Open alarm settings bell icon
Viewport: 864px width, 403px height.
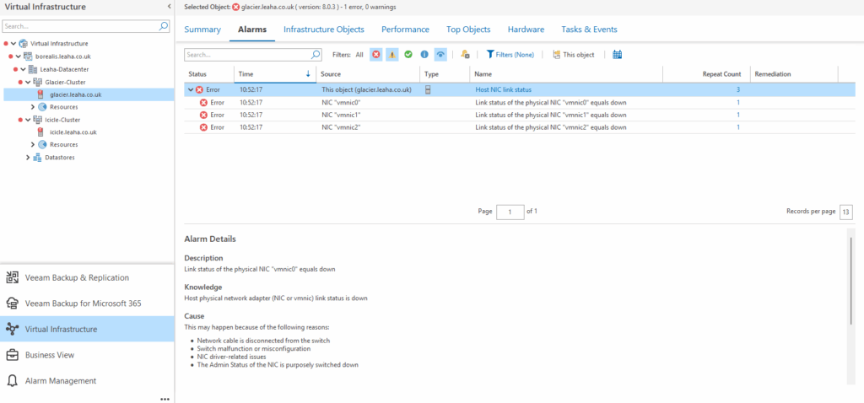coord(465,55)
